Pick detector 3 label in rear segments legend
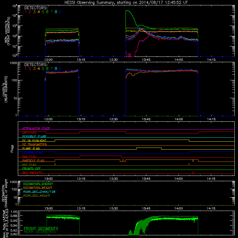The width and height of the screenshot is (238, 238). click(x=34, y=69)
